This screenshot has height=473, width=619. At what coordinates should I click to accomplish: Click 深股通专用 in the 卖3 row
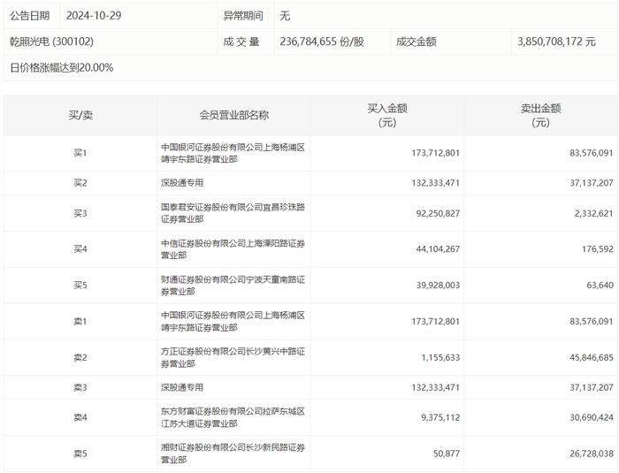[182, 388]
